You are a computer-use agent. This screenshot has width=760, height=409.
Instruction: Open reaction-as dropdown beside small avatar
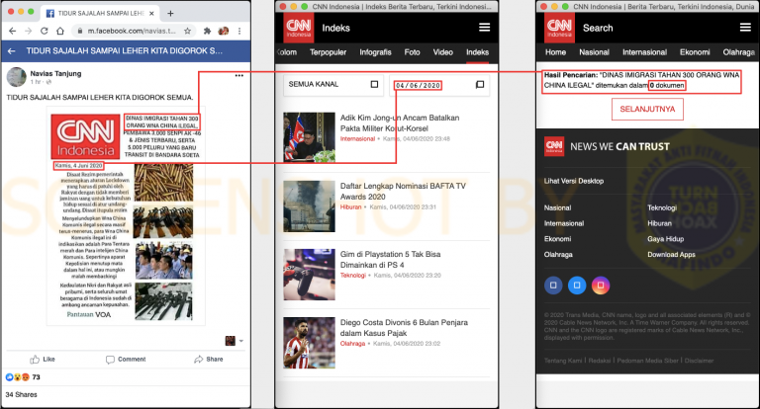click(x=240, y=341)
